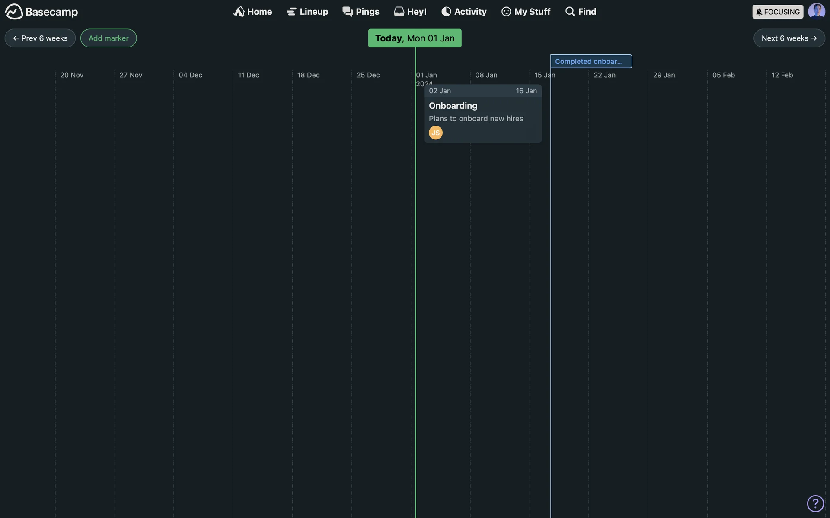Click the Today, Mon 01 Jan label
The image size is (830, 518).
[x=415, y=38]
